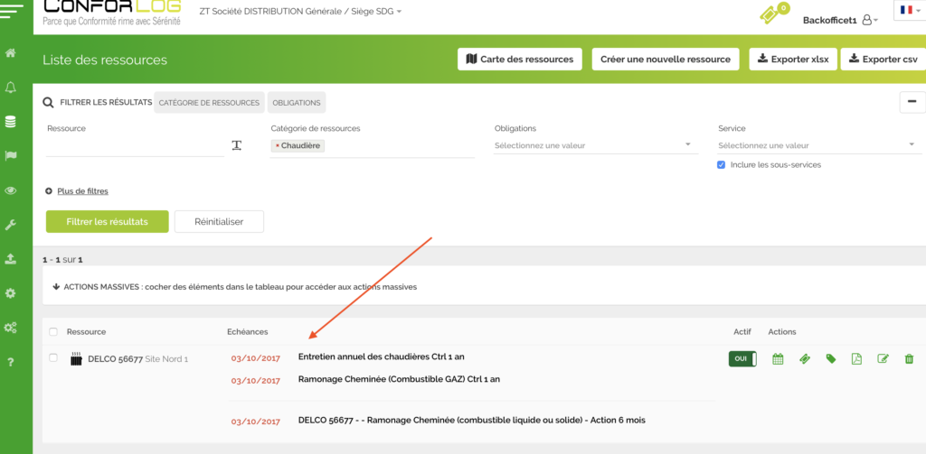
Task: Click the Ressource text input field
Action: (x=134, y=146)
